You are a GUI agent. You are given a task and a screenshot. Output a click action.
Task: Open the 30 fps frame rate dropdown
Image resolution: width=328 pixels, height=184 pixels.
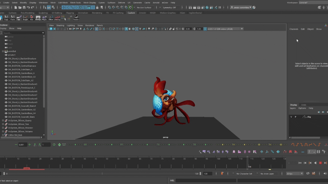pyautogui.click(x=295, y=174)
